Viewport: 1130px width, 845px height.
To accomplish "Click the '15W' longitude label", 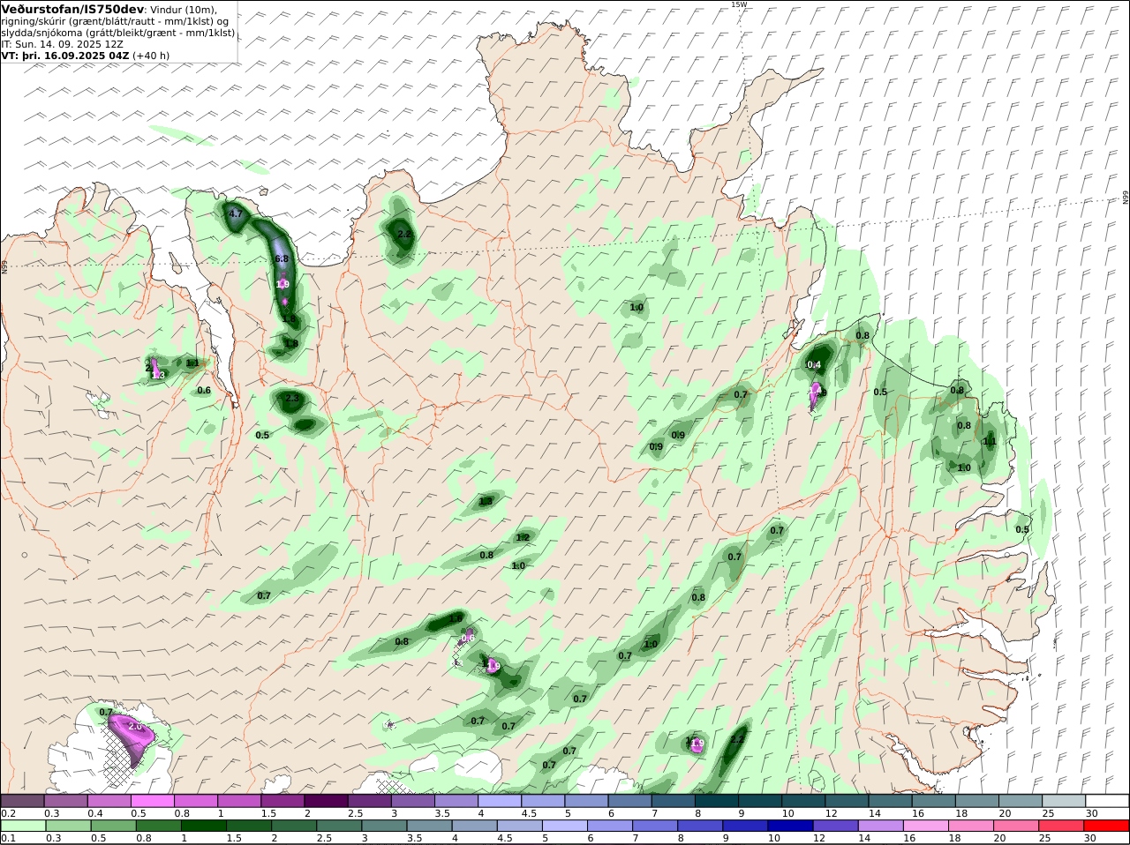I will pos(739,4).
